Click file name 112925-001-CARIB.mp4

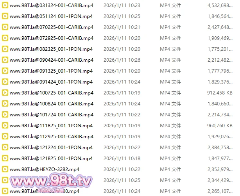point(52,137)
